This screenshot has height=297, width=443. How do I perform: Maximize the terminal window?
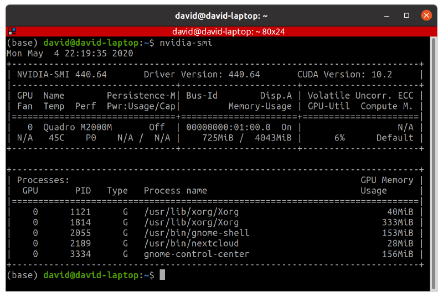tap(407, 15)
